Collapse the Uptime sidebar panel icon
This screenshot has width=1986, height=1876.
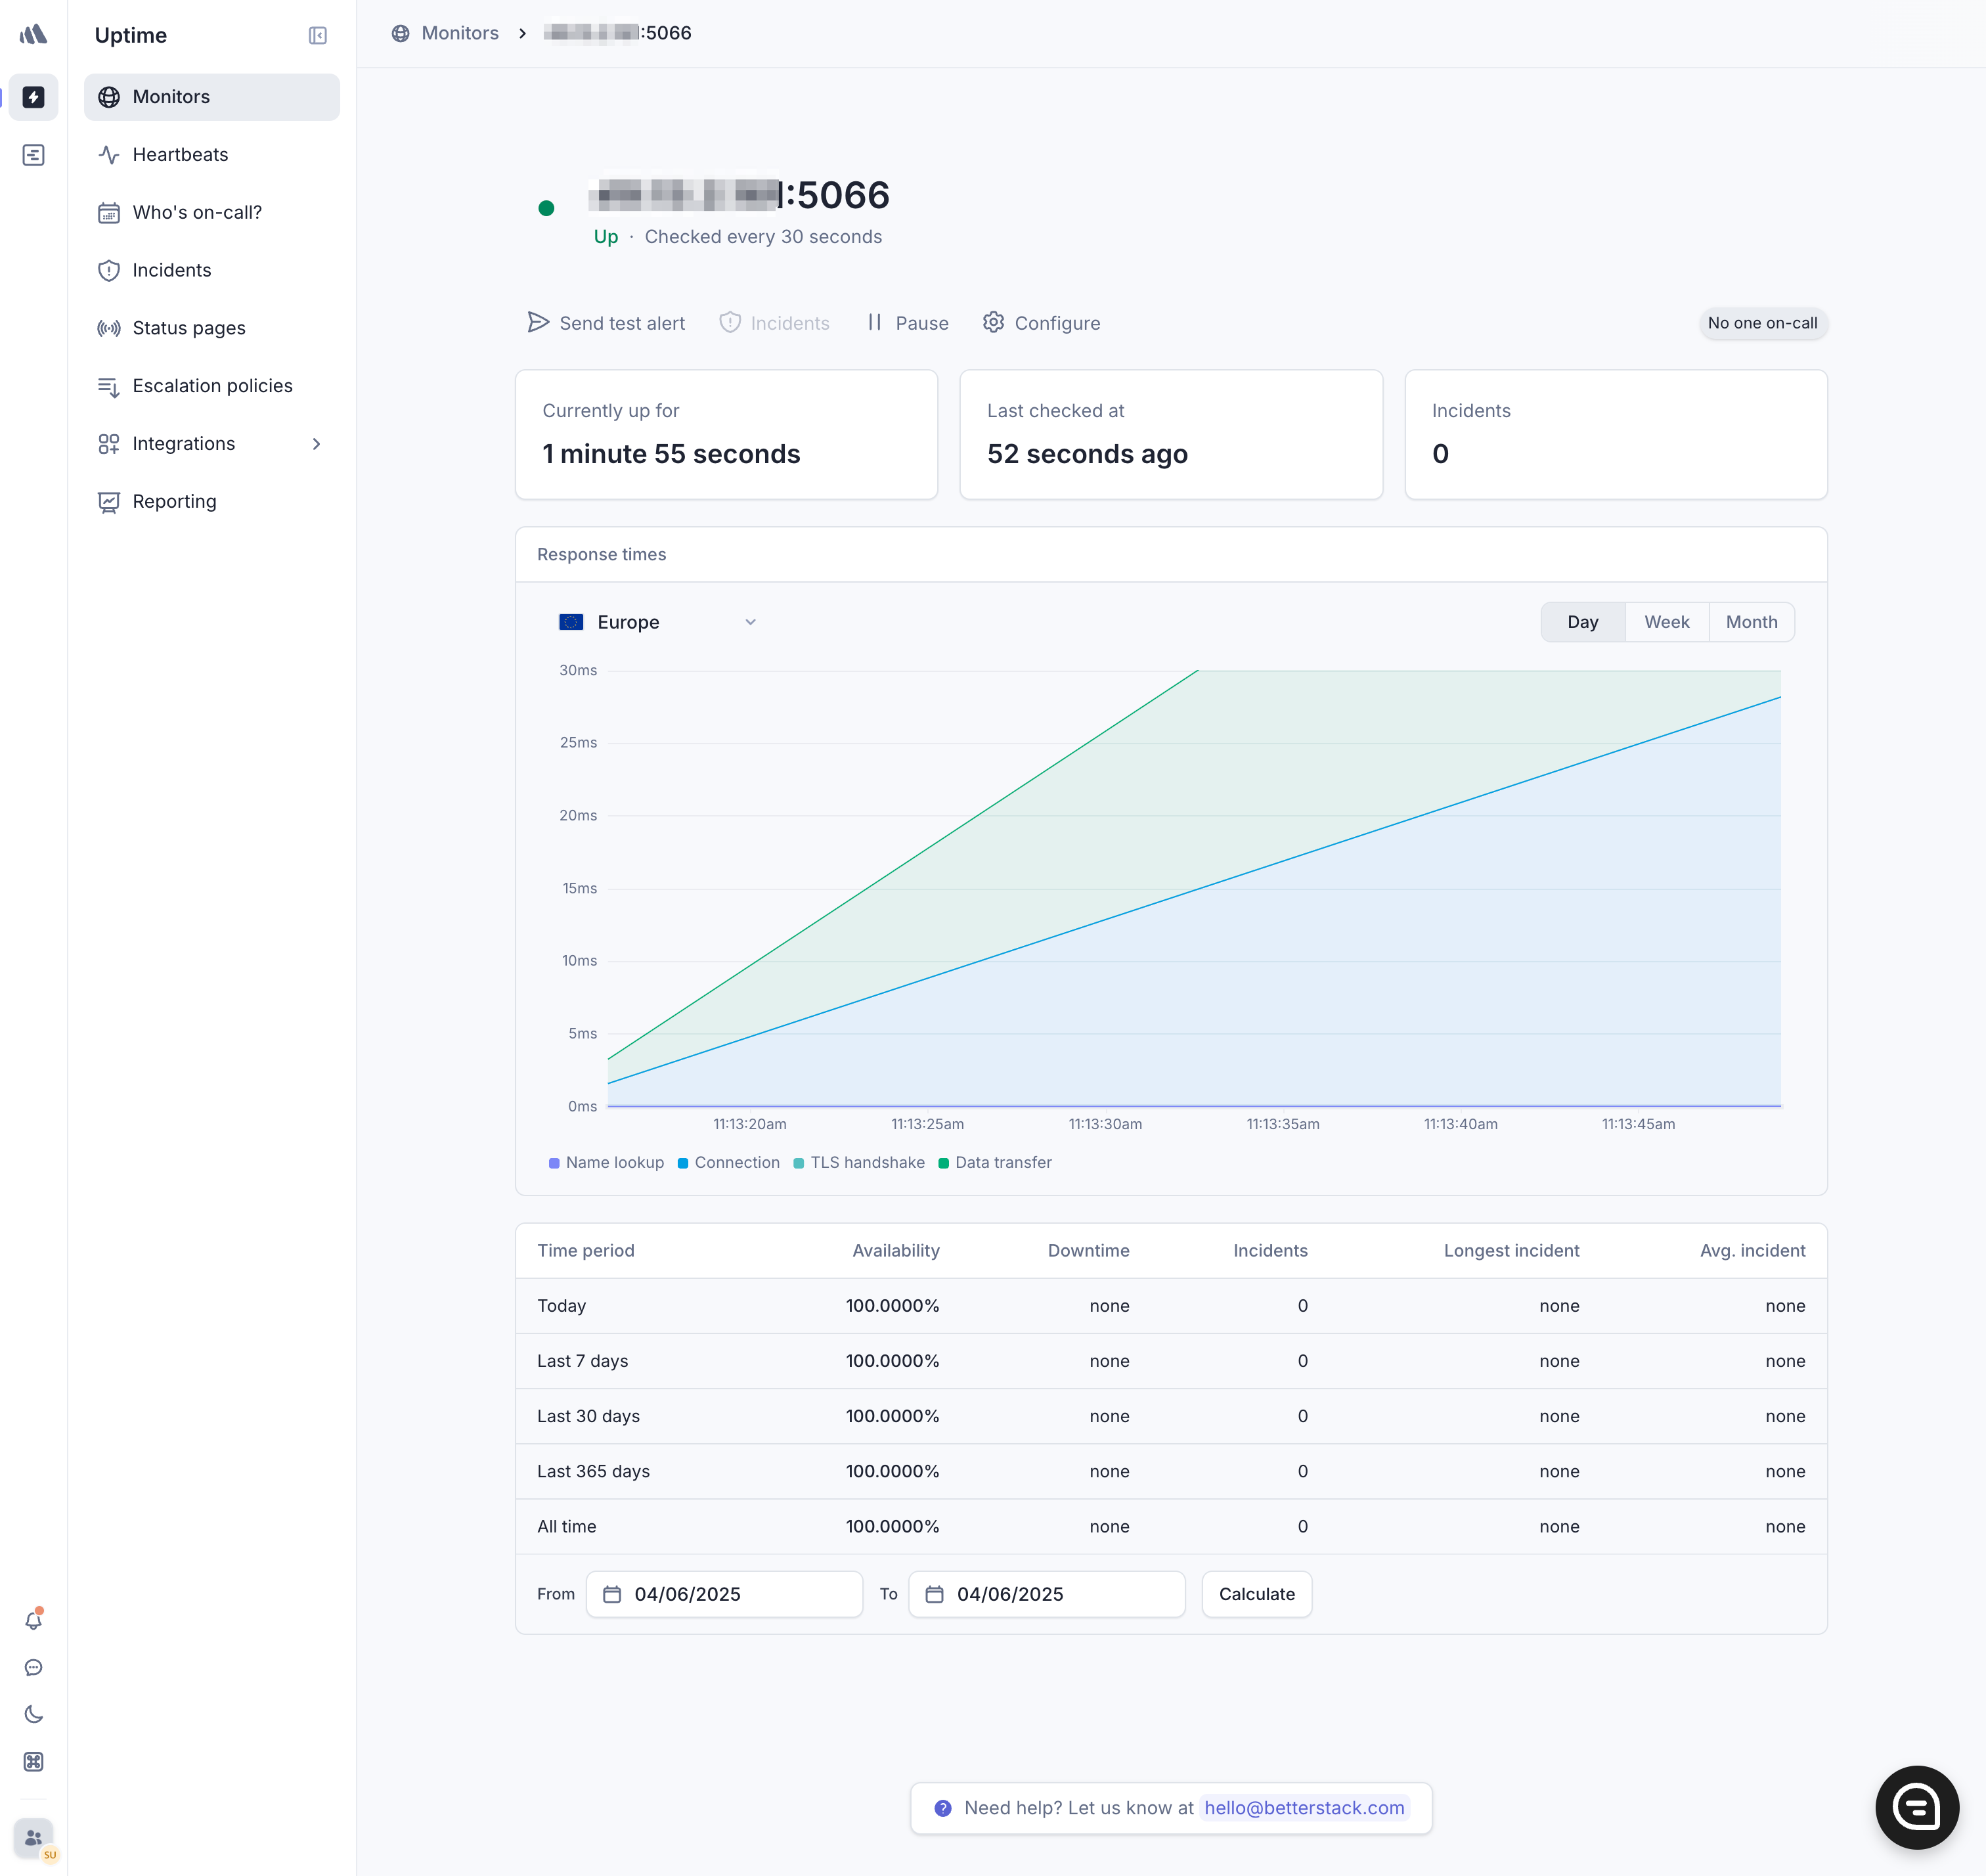pyautogui.click(x=317, y=36)
